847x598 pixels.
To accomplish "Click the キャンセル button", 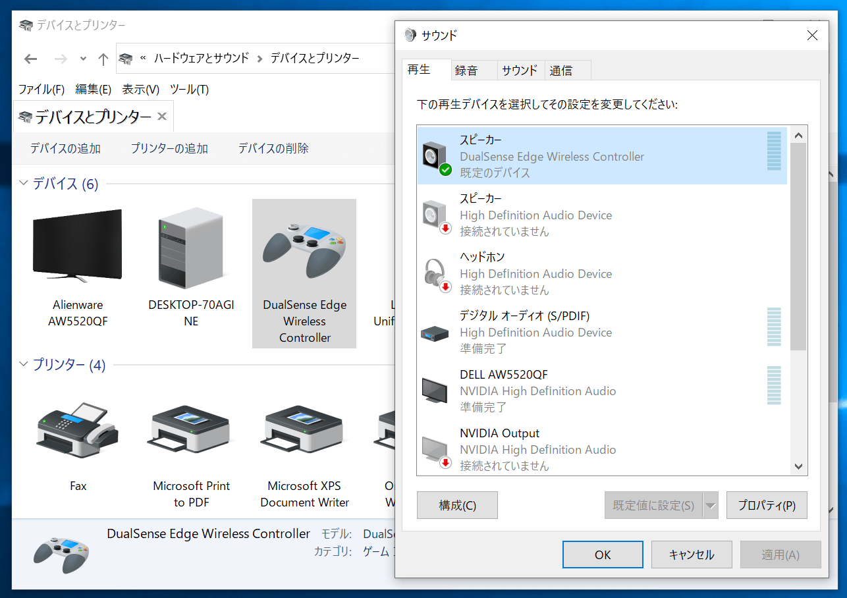I will click(x=692, y=555).
